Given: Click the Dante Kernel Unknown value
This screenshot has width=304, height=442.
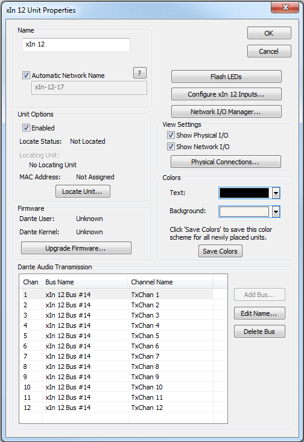Looking at the screenshot, I should pos(89,232).
